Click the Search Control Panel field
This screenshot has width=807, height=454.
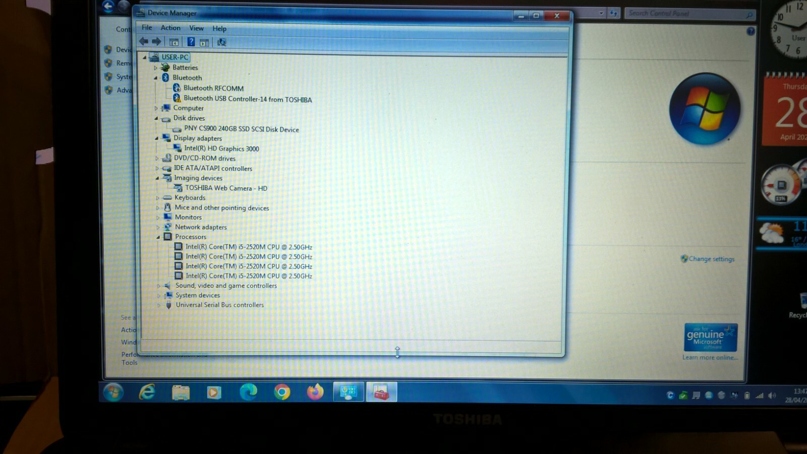(x=689, y=14)
